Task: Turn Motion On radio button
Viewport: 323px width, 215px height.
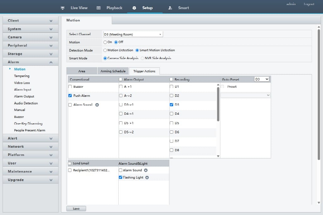Action: tap(105, 42)
